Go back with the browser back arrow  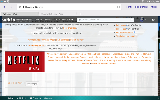(4, 7)
